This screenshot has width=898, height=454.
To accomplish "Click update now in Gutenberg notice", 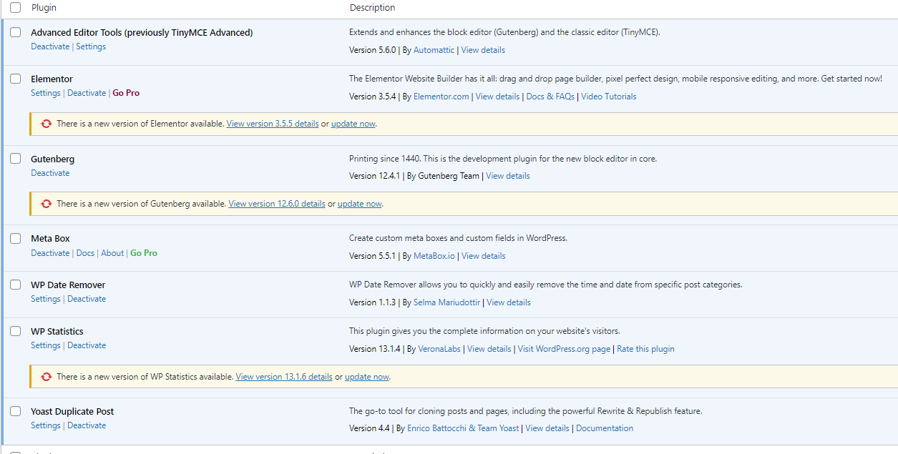I will point(360,204).
